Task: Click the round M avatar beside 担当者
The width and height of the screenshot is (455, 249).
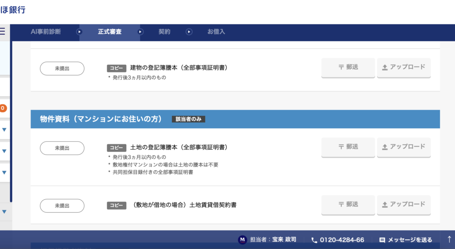Action: click(x=242, y=240)
